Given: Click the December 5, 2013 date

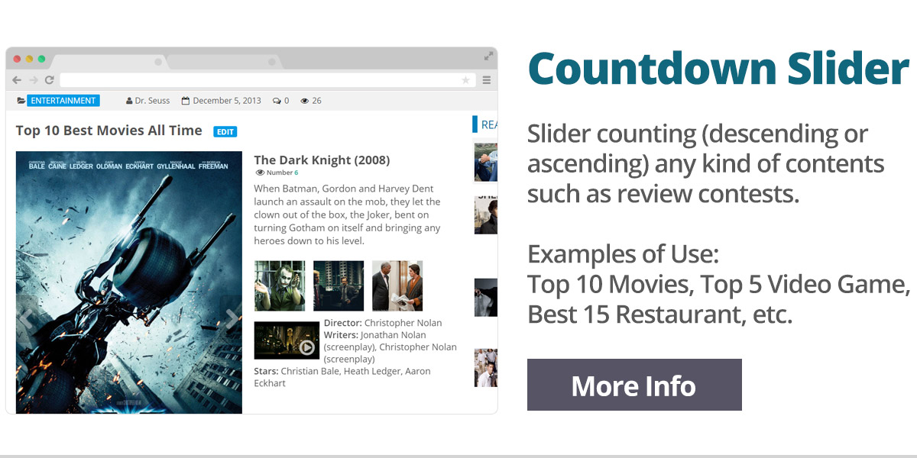Looking at the screenshot, I should [x=227, y=101].
